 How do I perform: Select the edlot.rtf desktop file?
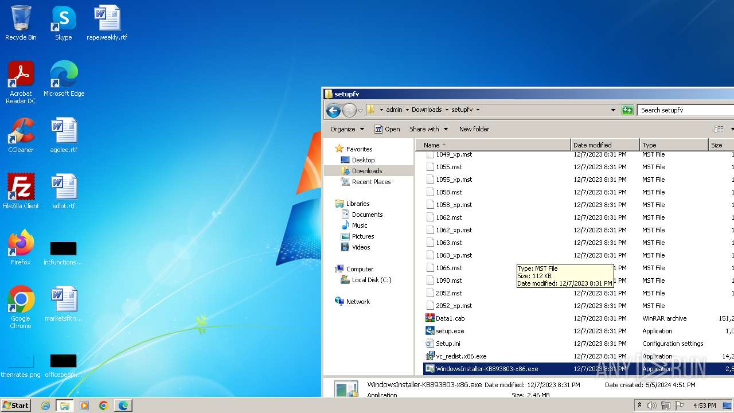click(x=64, y=192)
